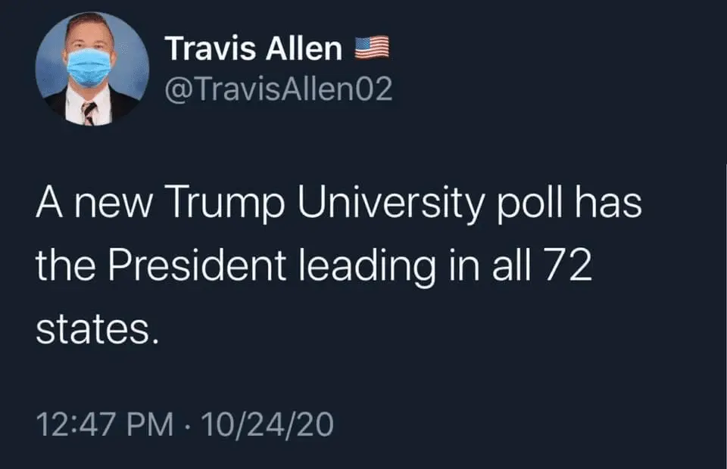Click the word "states." ending the tweet

(x=96, y=330)
